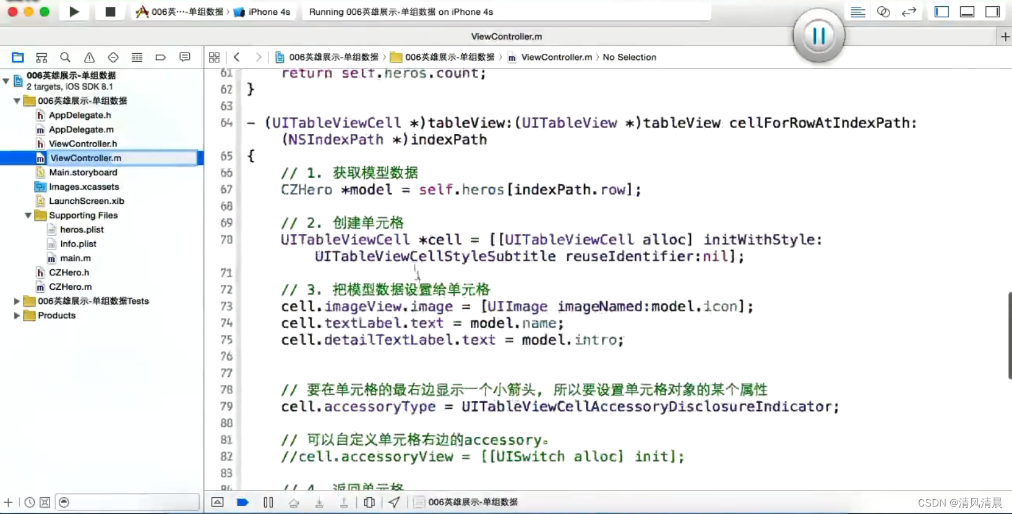Click the activity status Running message
This screenshot has width=1012, height=514.
coord(401,12)
